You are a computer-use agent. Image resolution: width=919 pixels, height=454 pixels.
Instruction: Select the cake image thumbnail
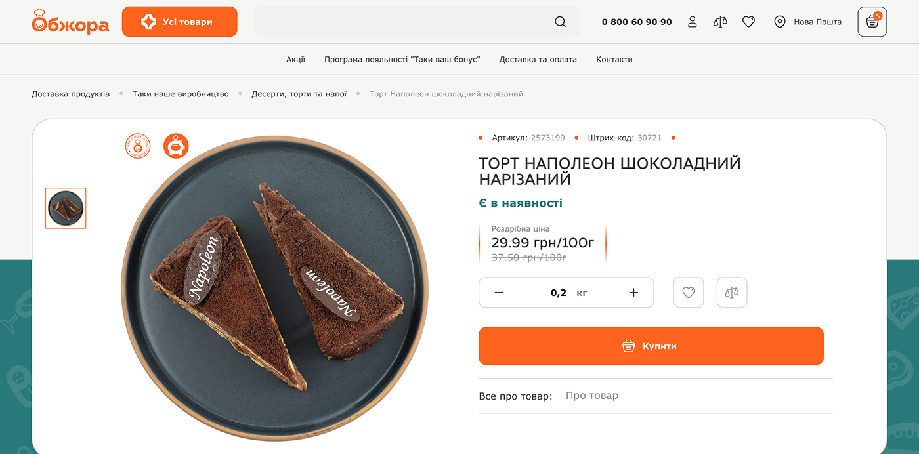coord(66,209)
